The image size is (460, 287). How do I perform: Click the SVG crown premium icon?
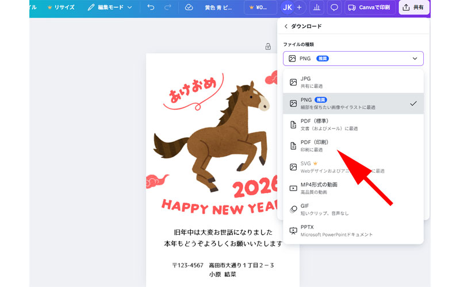[x=315, y=164]
